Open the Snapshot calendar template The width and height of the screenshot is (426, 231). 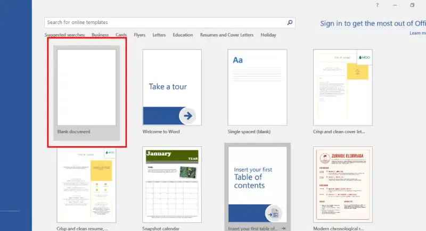(172, 185)
